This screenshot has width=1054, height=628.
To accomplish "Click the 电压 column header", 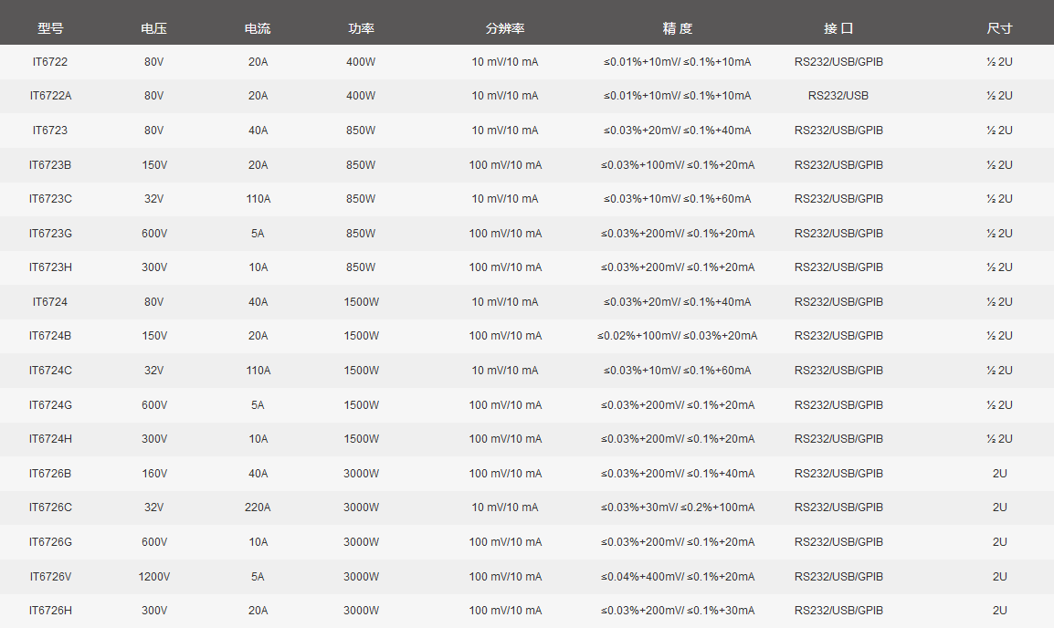I will coord(154,28).
